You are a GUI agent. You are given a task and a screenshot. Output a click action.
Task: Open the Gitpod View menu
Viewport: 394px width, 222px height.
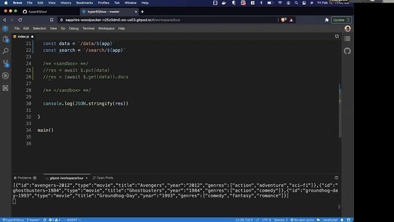(54, 28)
